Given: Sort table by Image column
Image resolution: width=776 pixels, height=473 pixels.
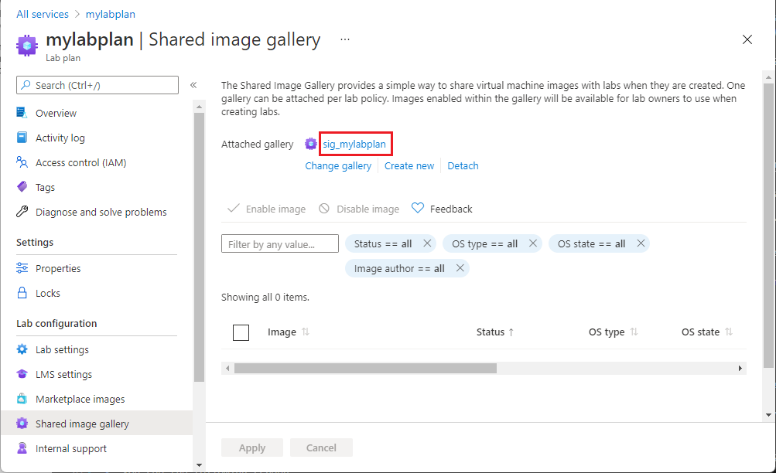Looking at the screenshot, I should [288, 332].
